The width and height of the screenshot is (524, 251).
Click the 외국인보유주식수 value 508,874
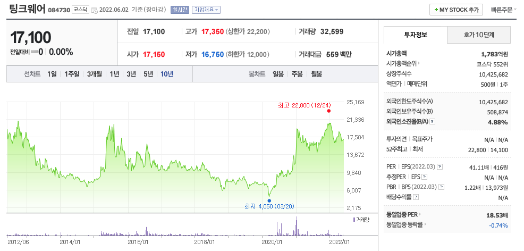point(496,112)
